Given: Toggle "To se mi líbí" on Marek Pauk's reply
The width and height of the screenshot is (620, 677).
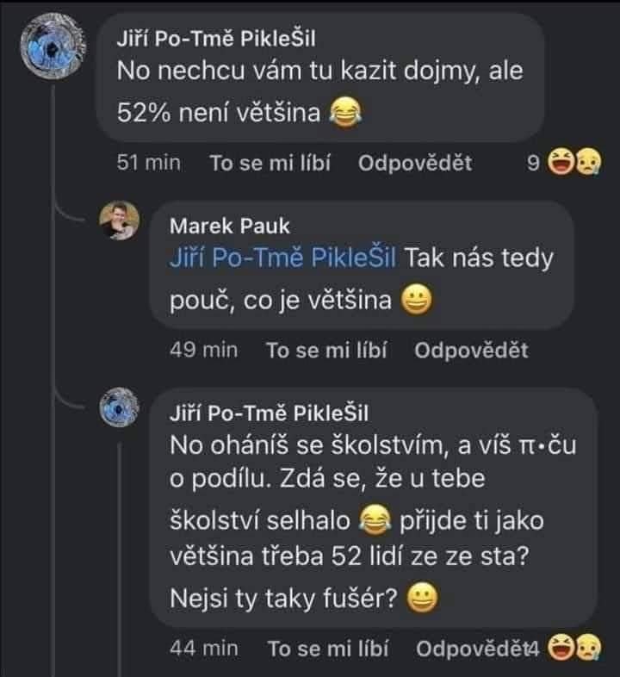Looking at the screenshot, I should pyautogui.click(x=326, y=350).
